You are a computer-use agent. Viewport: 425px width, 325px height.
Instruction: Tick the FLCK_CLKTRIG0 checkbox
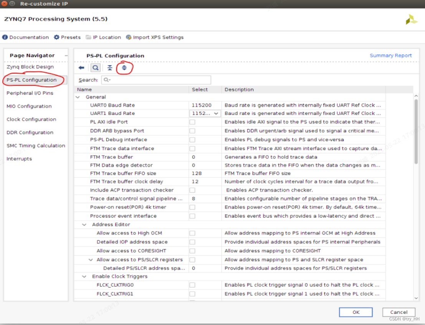point(192,285)
